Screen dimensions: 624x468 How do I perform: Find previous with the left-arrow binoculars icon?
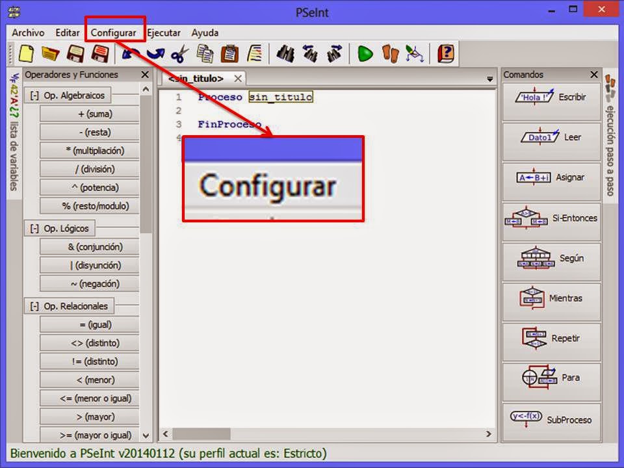309,53
